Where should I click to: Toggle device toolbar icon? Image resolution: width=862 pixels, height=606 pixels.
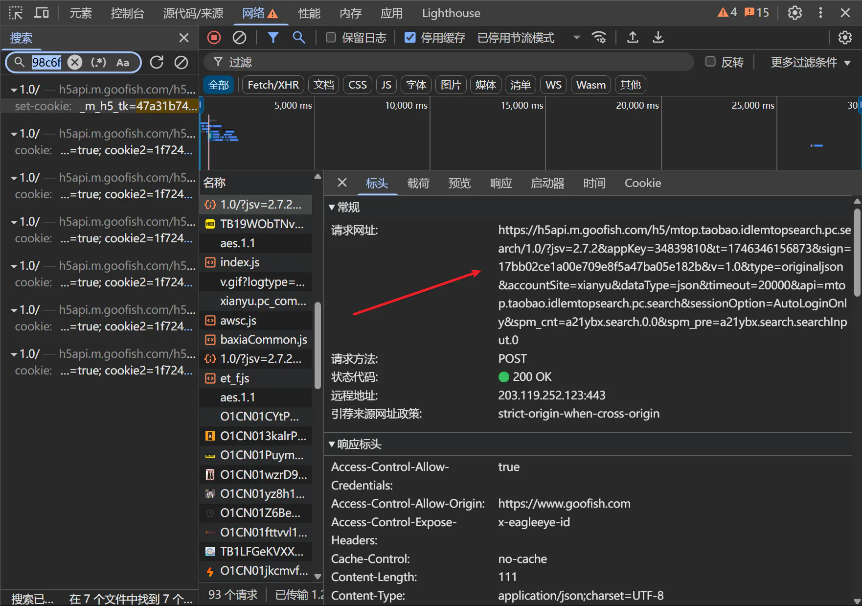pos(41,13)
